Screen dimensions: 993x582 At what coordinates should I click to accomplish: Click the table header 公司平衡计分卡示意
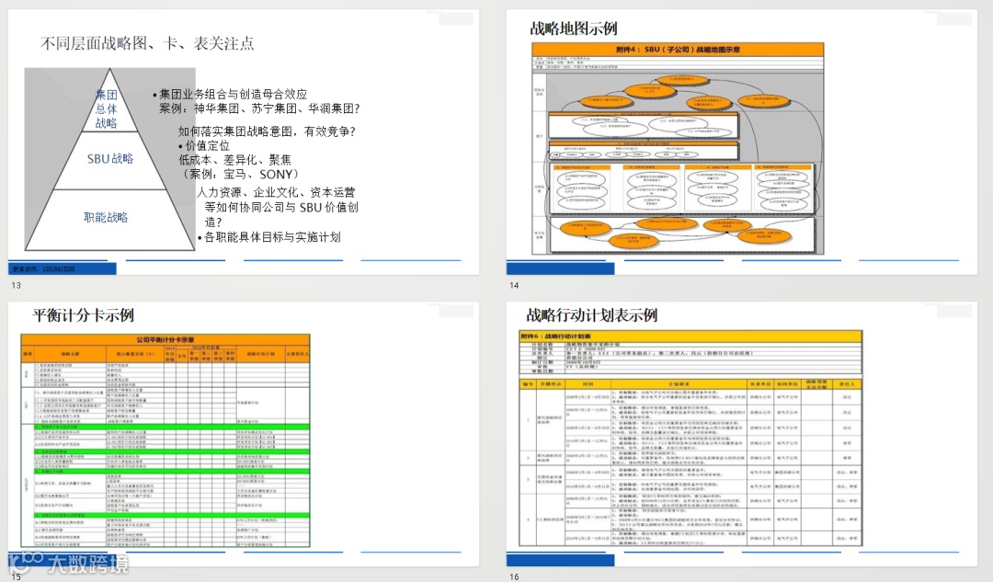coord(165,340)
